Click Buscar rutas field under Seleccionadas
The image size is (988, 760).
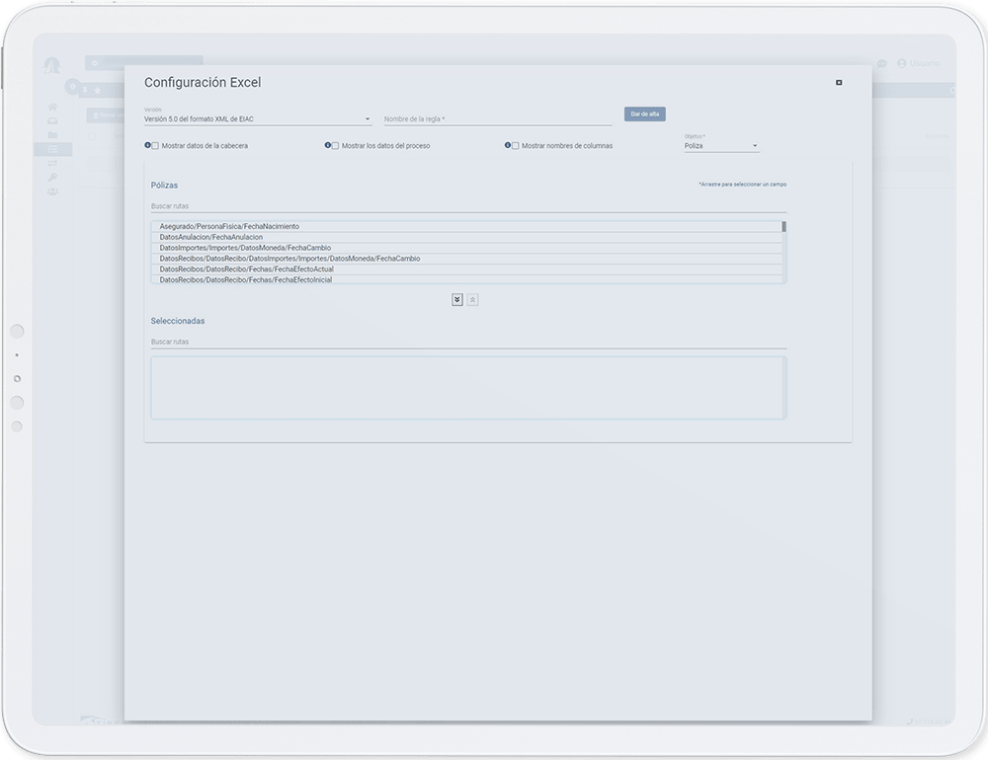coord(468,342)
